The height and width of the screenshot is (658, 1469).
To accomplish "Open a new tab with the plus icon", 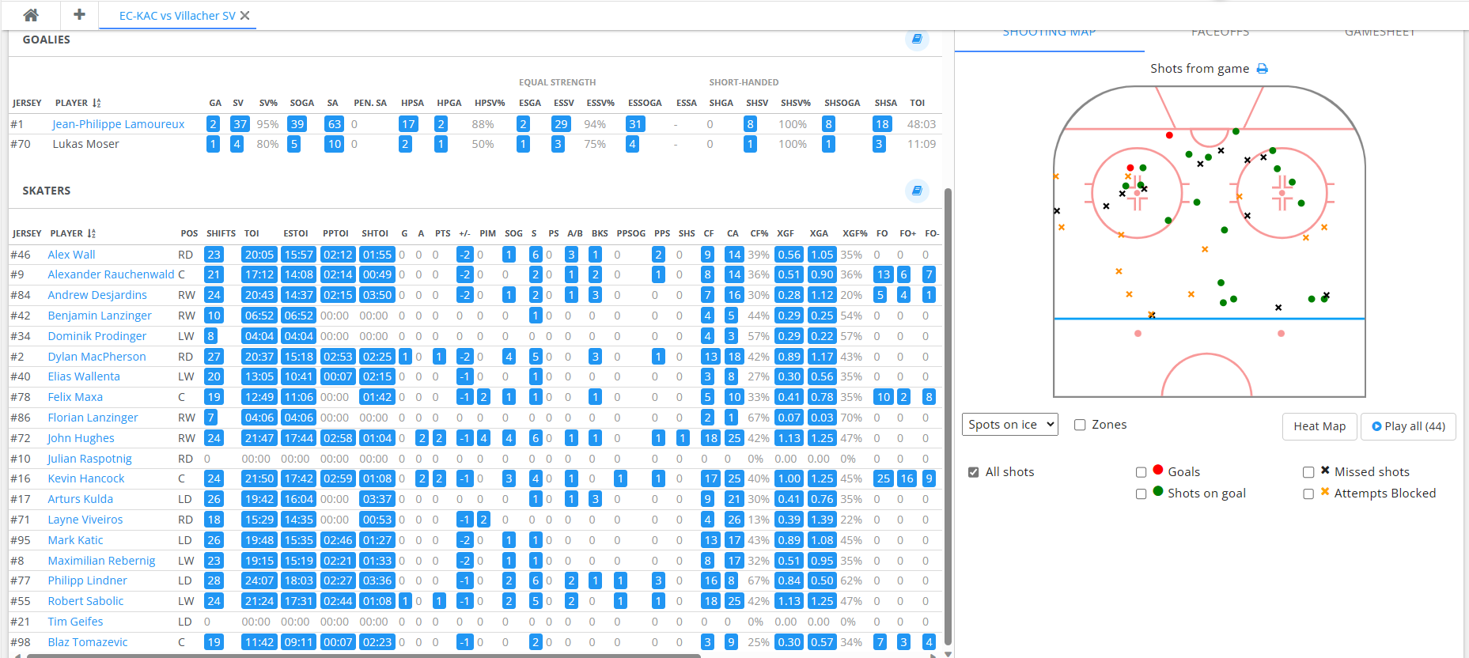I will click(79, 15).
